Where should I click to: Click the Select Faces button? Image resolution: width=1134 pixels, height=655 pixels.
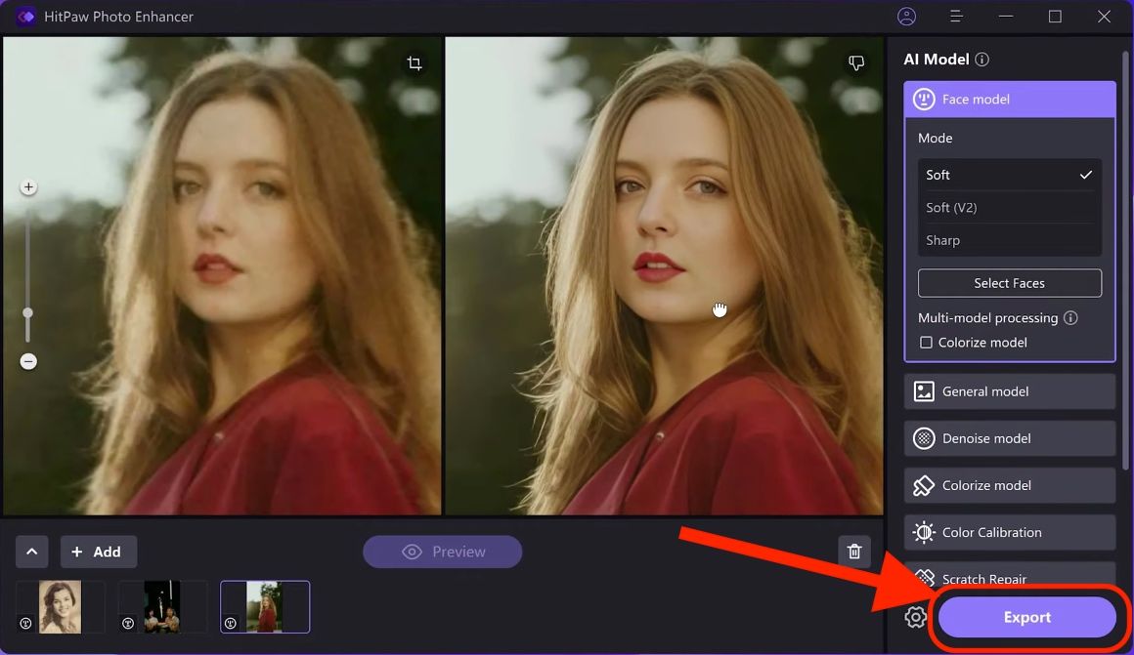pyautogui.click(x=1009, y=283)
